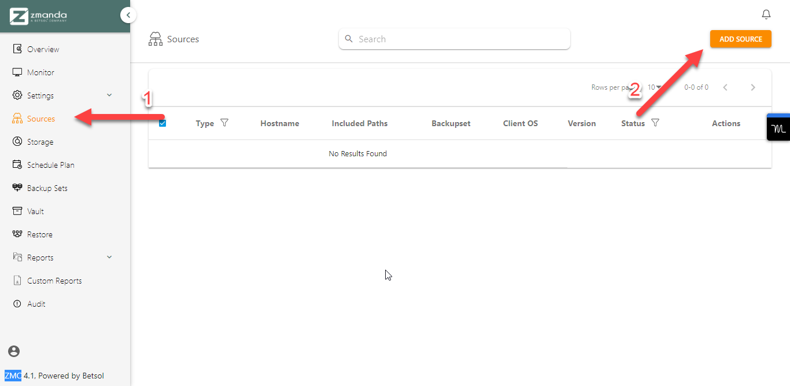This screenshot has width=790, height=386.
Task: Click the Restore icon in the sidebar
Action: 17,234
